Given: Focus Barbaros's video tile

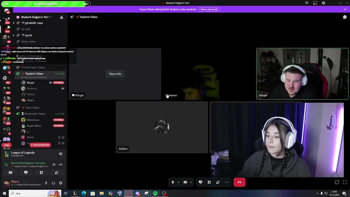Looking at the screenshot, I should point(208,74).
